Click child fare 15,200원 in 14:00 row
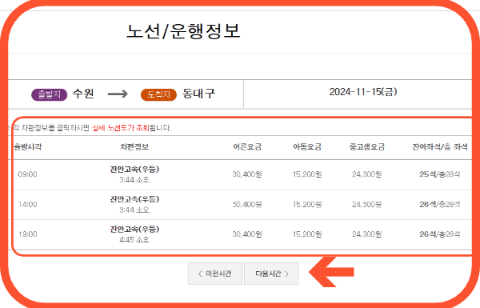 point(307,204)
